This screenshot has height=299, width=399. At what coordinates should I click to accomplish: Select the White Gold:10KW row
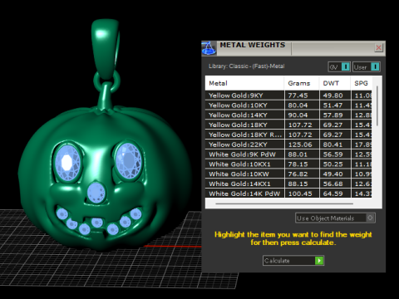coord(288,174)
